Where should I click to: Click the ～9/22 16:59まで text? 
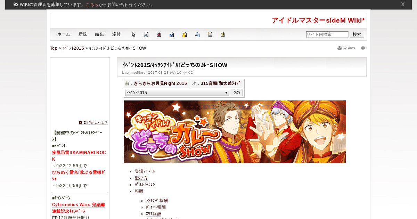(69, 186)
